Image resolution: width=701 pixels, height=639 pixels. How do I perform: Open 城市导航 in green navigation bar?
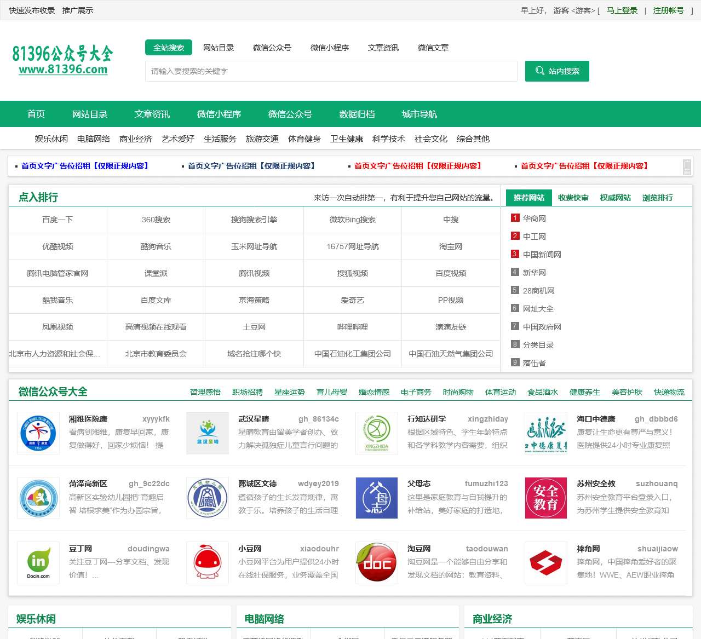point(420,114)
